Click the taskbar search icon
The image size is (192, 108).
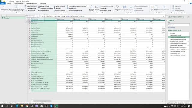point(7,106)
